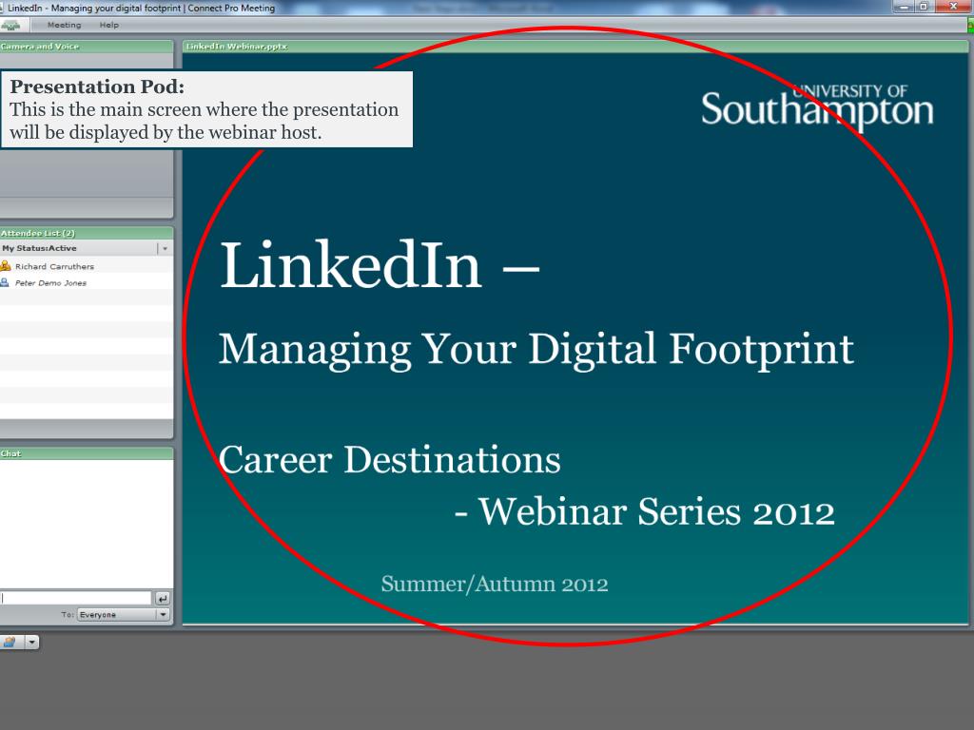
Task: Open the My Status dropdown arrow
Action: click(165, 248)
